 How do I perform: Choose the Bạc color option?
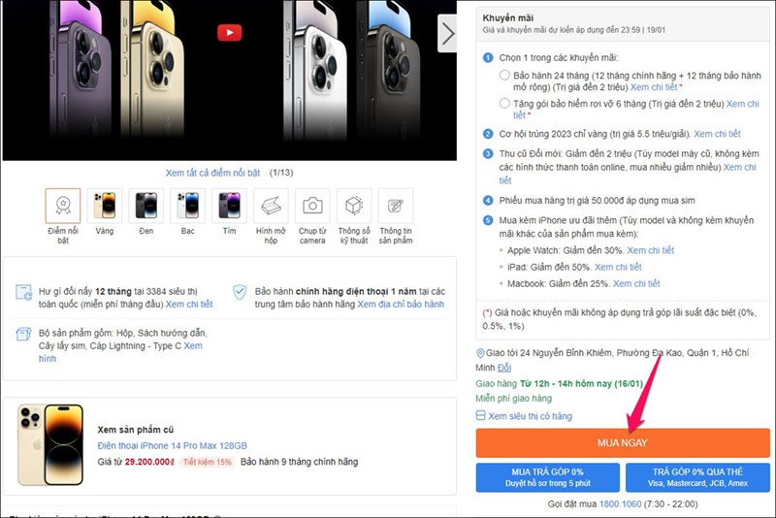click(x=187, y=206)
